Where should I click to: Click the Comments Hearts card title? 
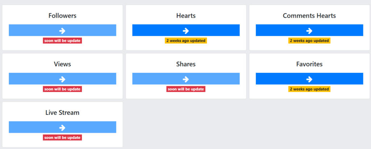pyautogui.click(x=309, y=16)
